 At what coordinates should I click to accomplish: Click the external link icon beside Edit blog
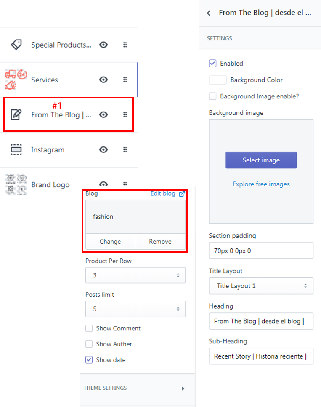pos(182,194)
